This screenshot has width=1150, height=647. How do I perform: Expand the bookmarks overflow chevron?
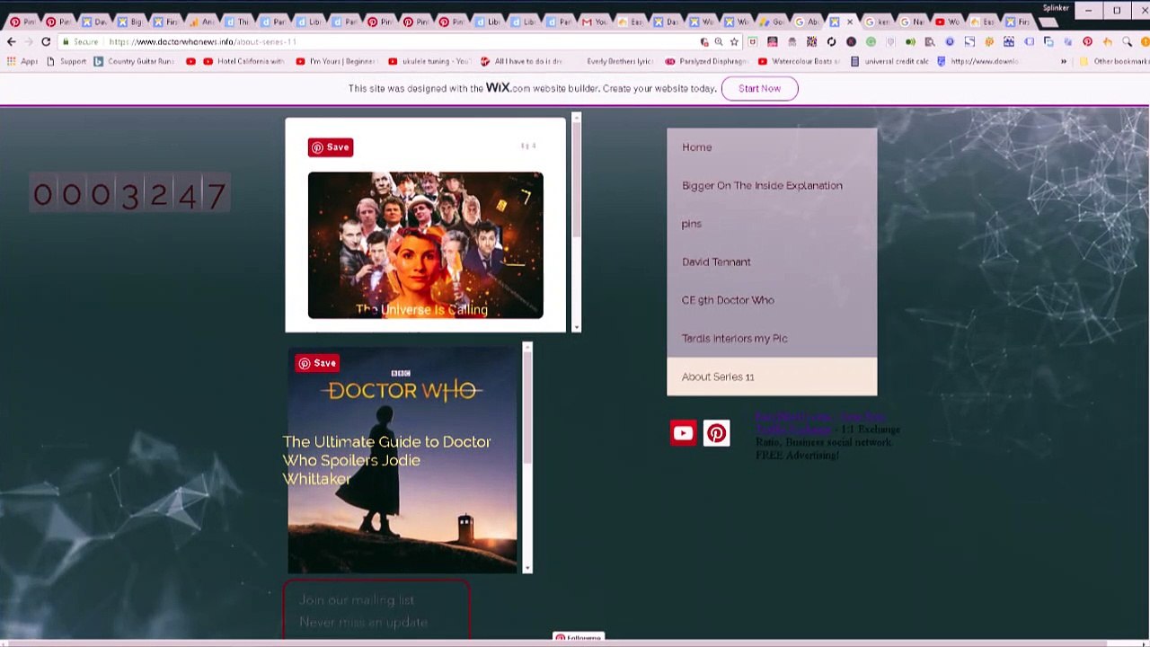click(x=1064, y=61)
